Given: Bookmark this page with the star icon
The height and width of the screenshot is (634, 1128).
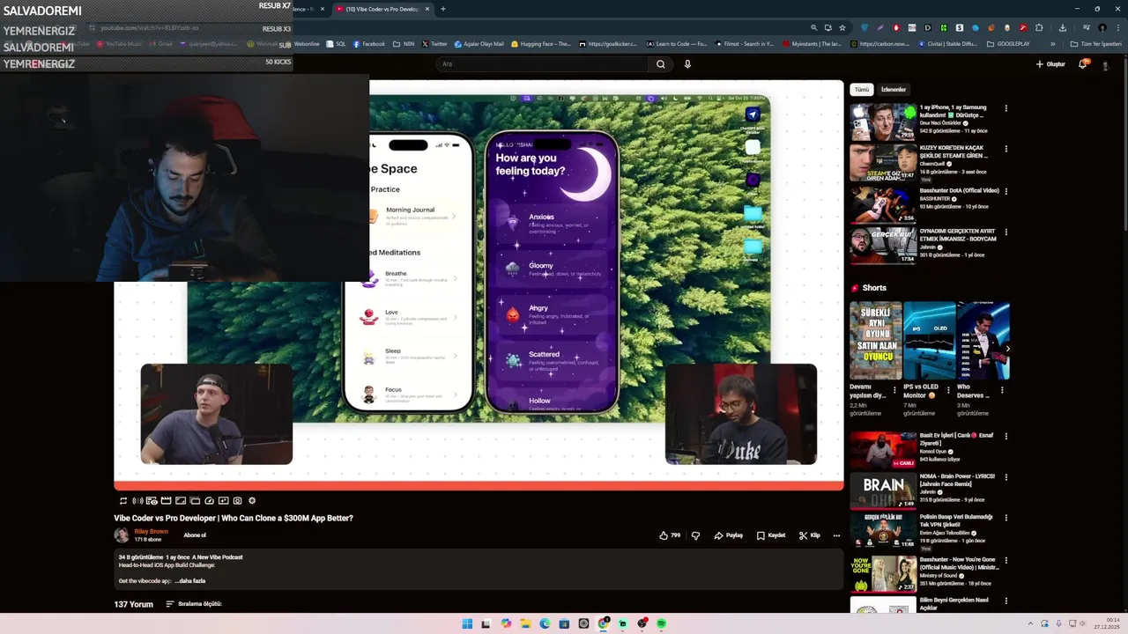Looking at the screenshot, I should pos(842,27).
